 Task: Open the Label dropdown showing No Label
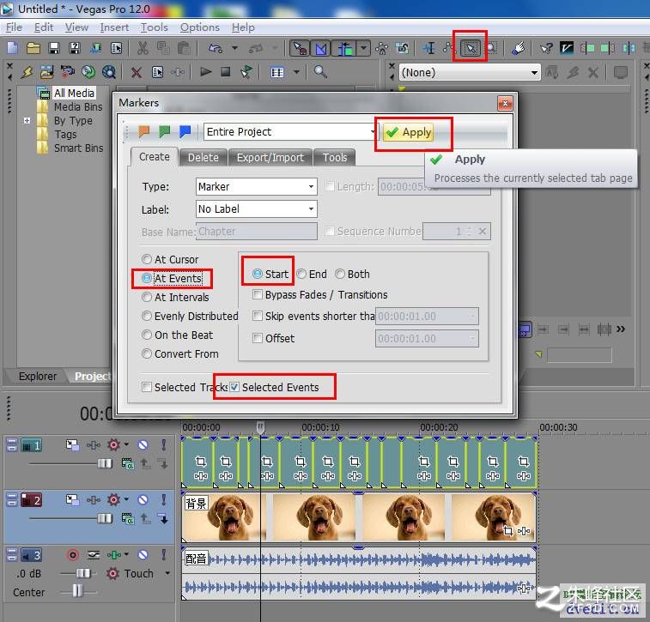pos(256,208)
